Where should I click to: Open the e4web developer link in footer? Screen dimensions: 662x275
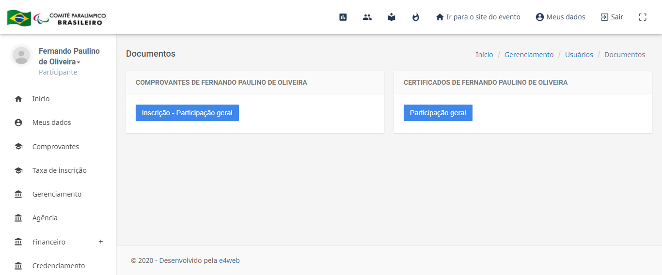coord(229,260)
